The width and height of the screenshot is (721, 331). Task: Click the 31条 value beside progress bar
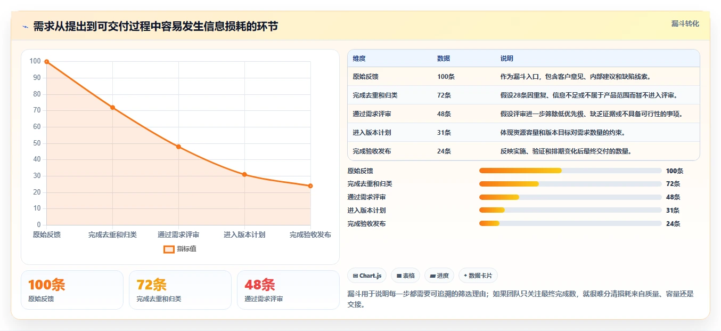[673, 211]
